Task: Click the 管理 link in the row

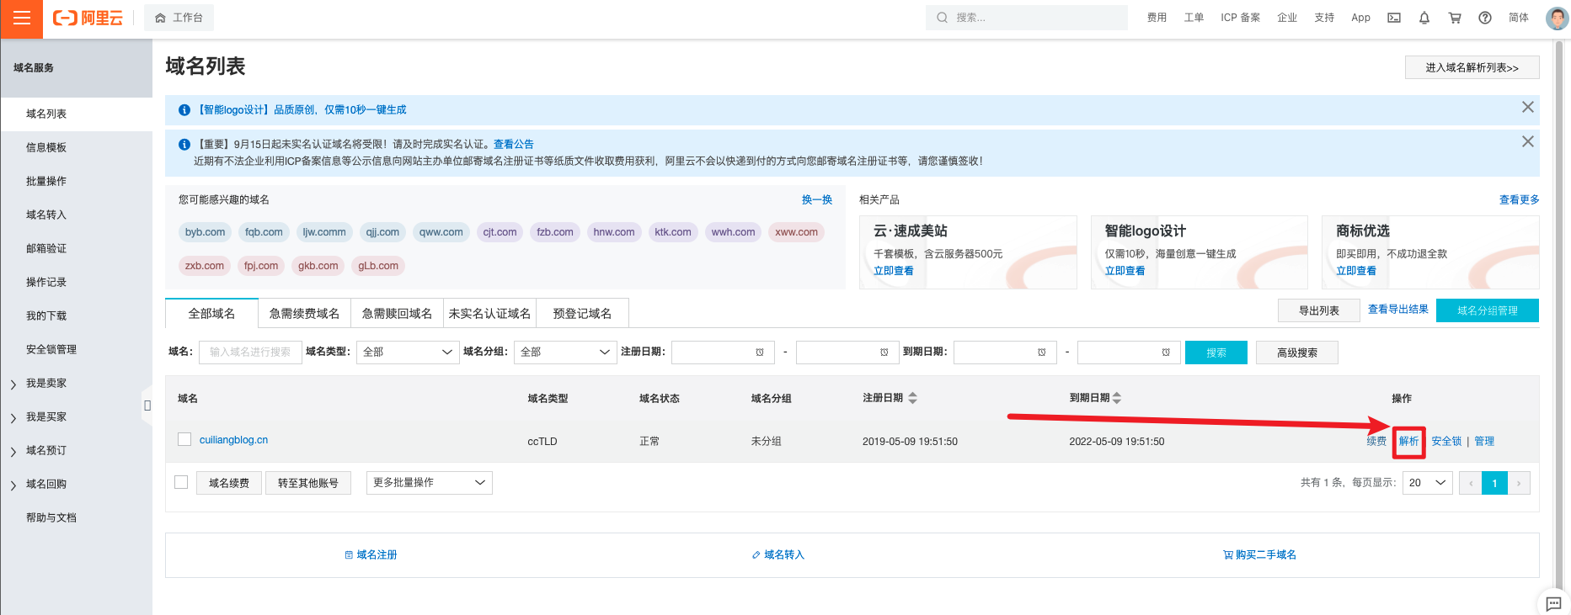Action: 1484,441
